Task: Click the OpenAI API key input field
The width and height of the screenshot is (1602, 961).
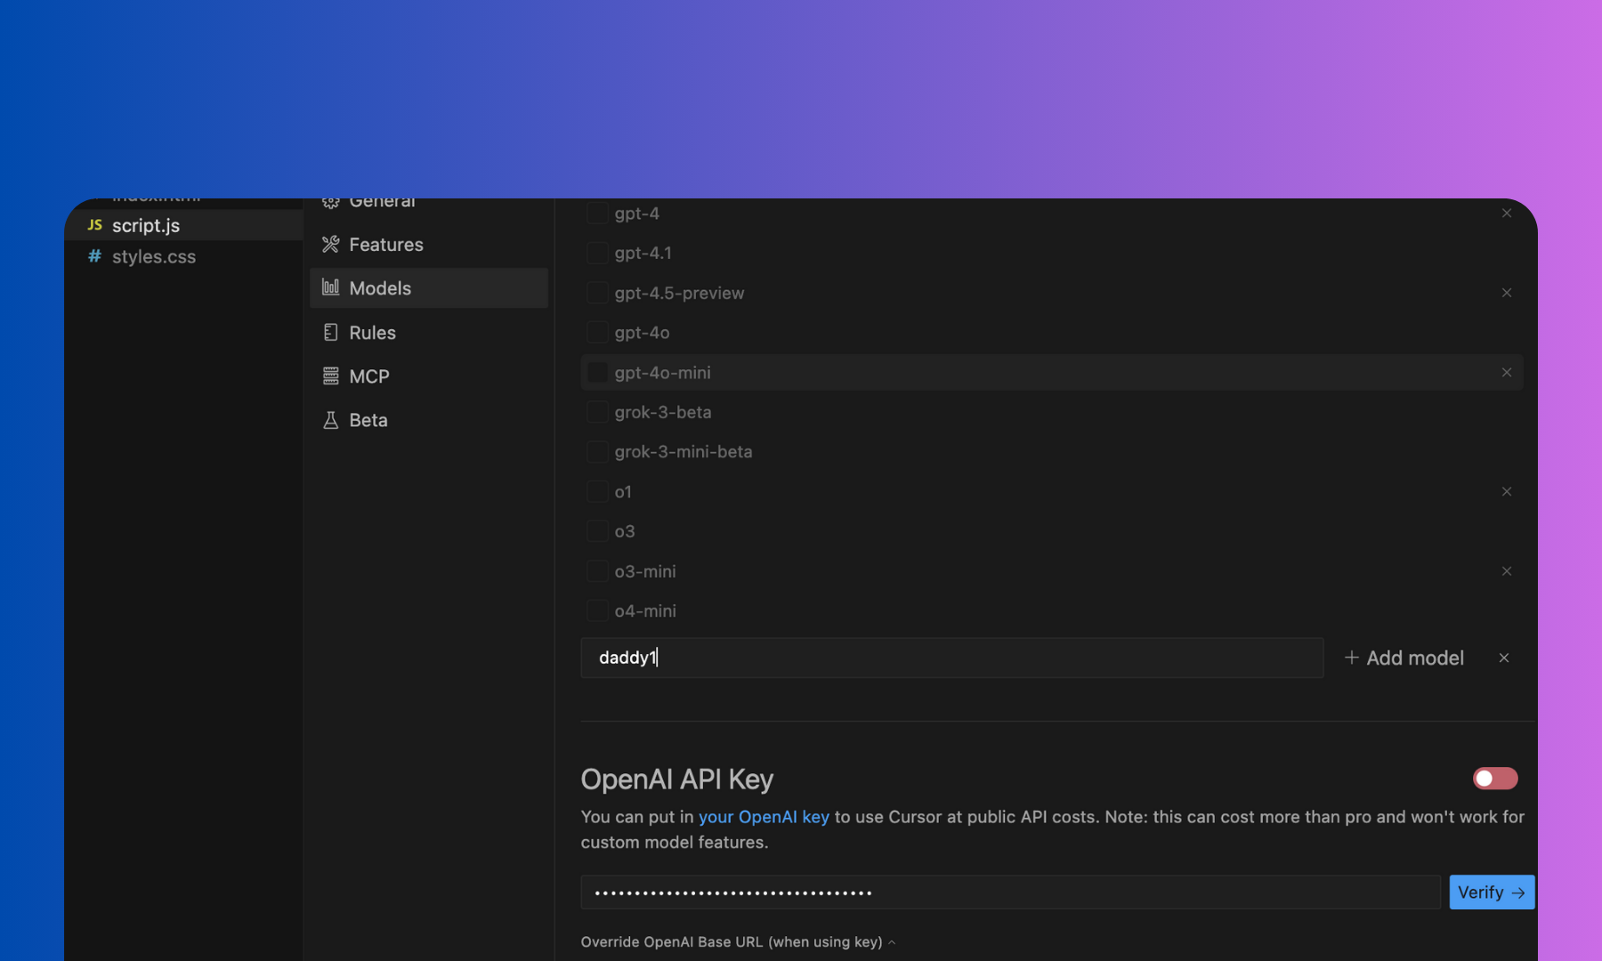Action: 1011,892
